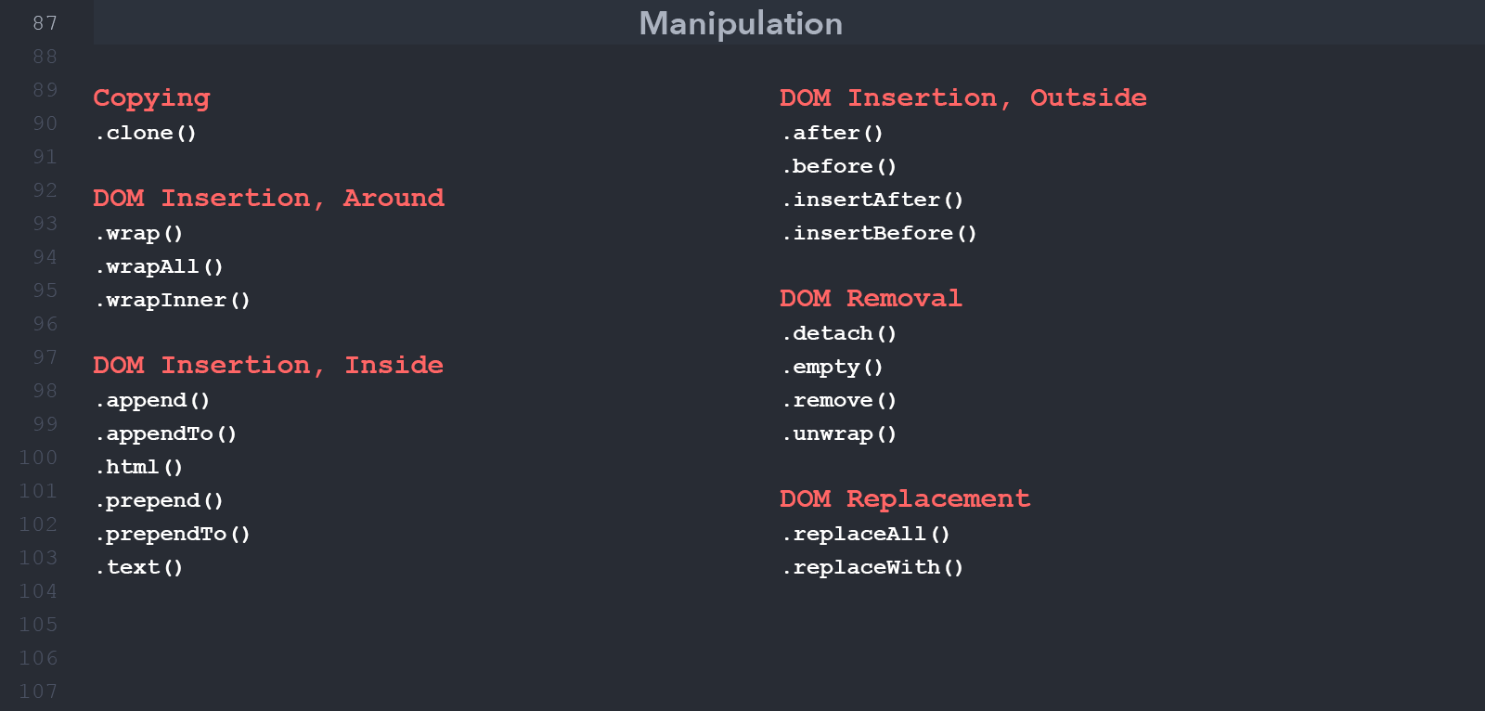Click the DOM Removal heading

pyautogui.click(x=871, y=298)
